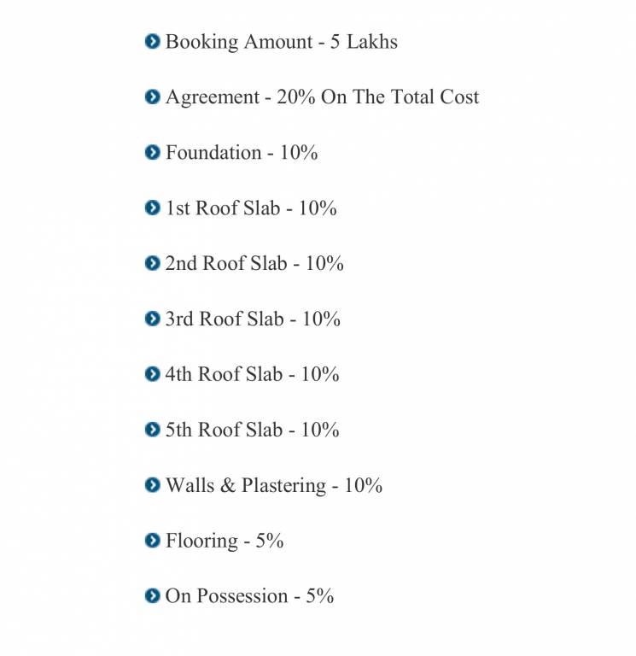Click the arrow bullet next to Agreement

pos(153,97)
